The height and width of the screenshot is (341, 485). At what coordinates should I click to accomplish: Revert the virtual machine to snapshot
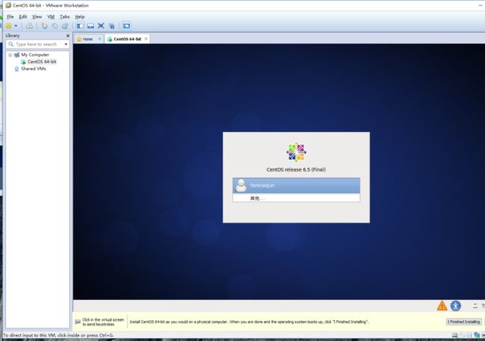(54, 25)
